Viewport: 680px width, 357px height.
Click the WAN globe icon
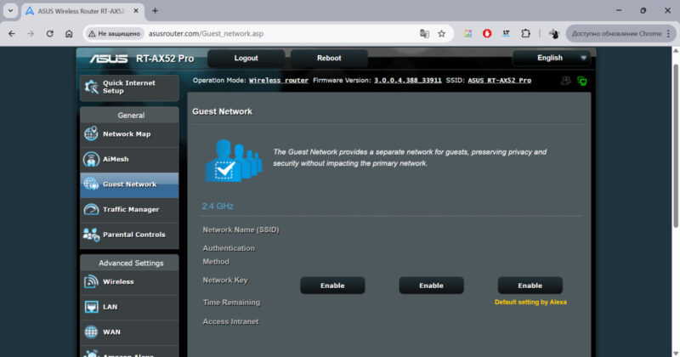91,331
